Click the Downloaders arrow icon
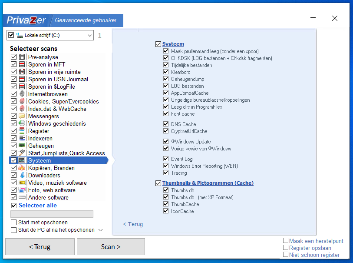 [x=22, y=175]
